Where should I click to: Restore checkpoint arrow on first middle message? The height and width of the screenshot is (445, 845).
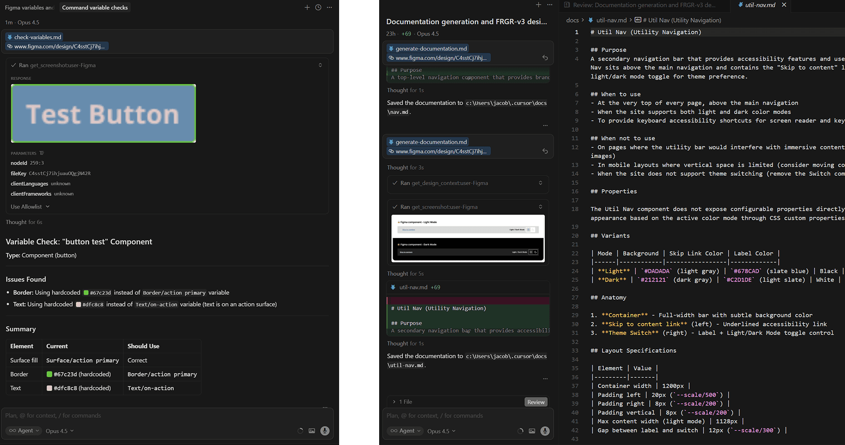coord(545,58)
